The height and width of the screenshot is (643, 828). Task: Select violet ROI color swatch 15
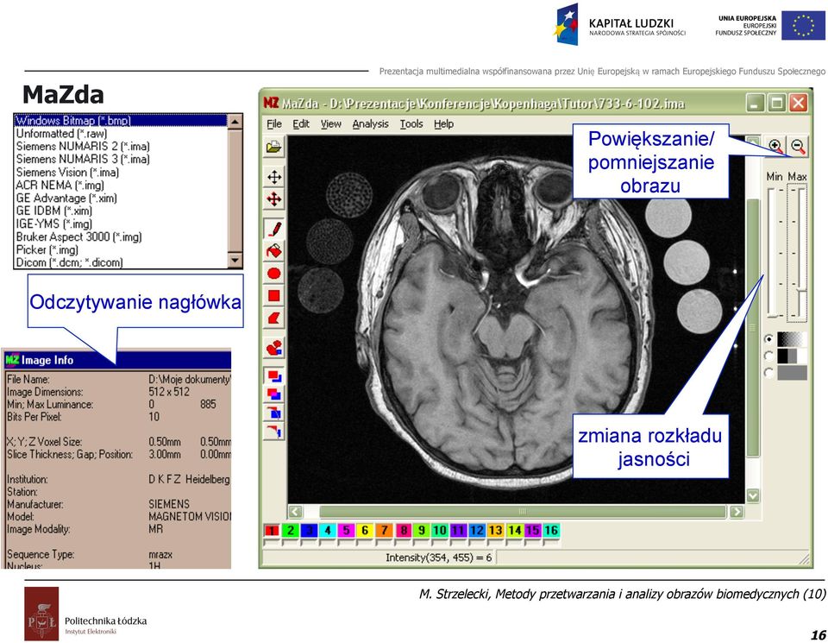tap(533, 530)
